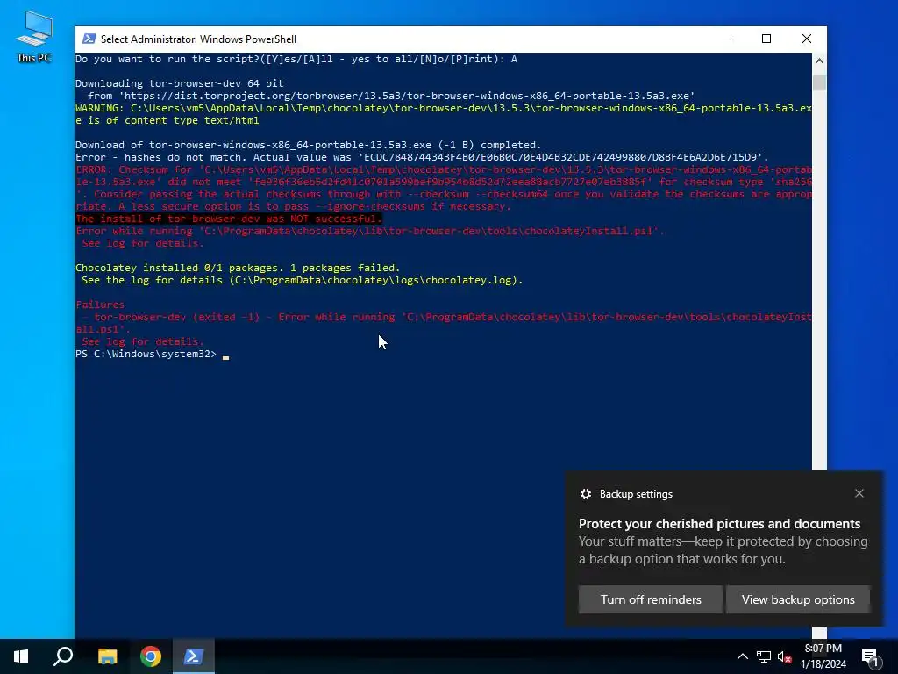Image resolution: width=898 pixels, height=674 pixels.
Task: Click the PowerShell icon in the title bar
Action: coord(89,39)
